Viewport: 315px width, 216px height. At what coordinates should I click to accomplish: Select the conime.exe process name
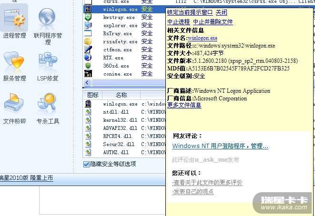tap(118, 74)
